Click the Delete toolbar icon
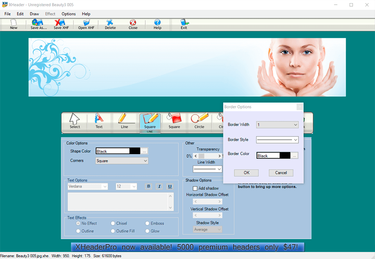375x259 pixels. 110,24
